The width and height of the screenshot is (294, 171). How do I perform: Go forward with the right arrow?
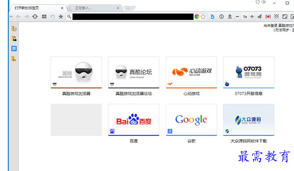click(x=26, y=17)
